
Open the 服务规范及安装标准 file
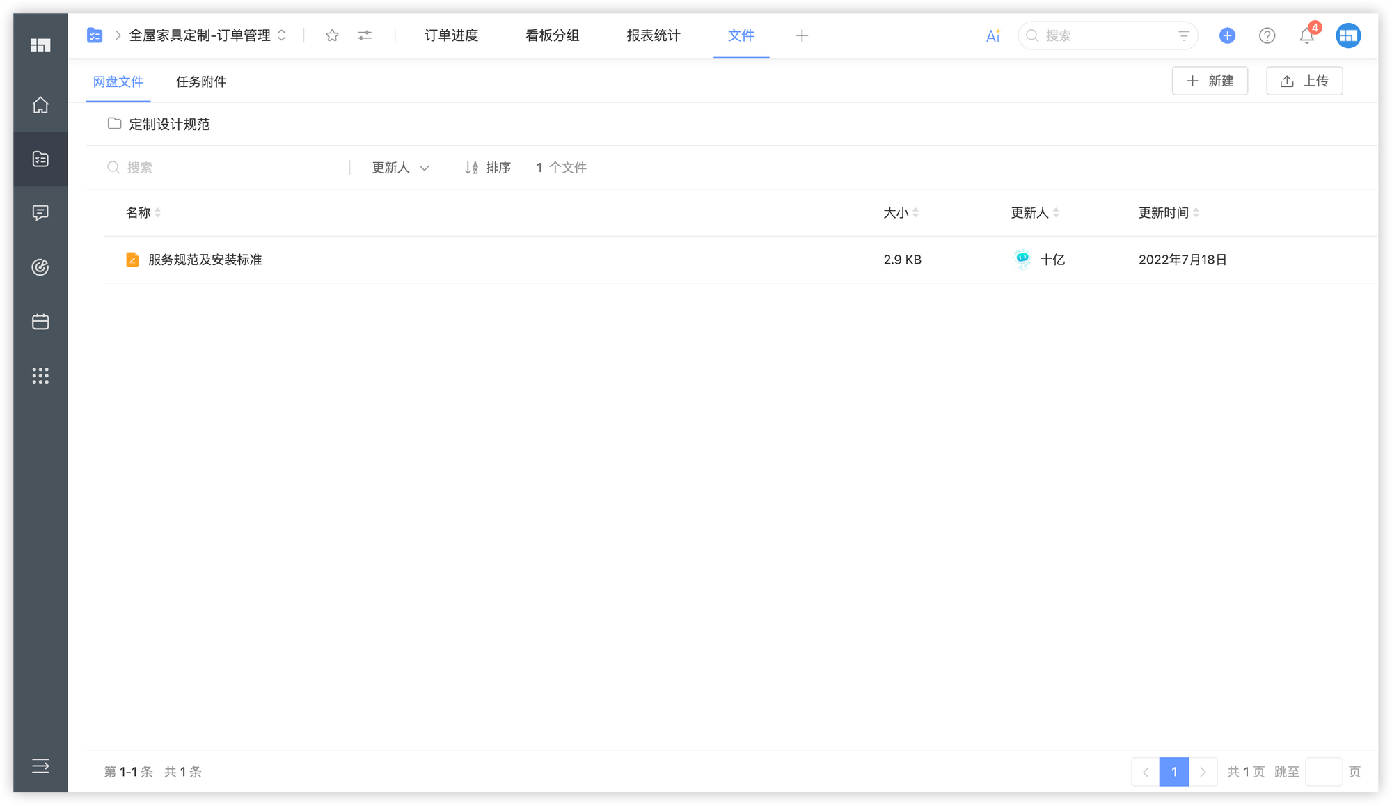(205, 260)
